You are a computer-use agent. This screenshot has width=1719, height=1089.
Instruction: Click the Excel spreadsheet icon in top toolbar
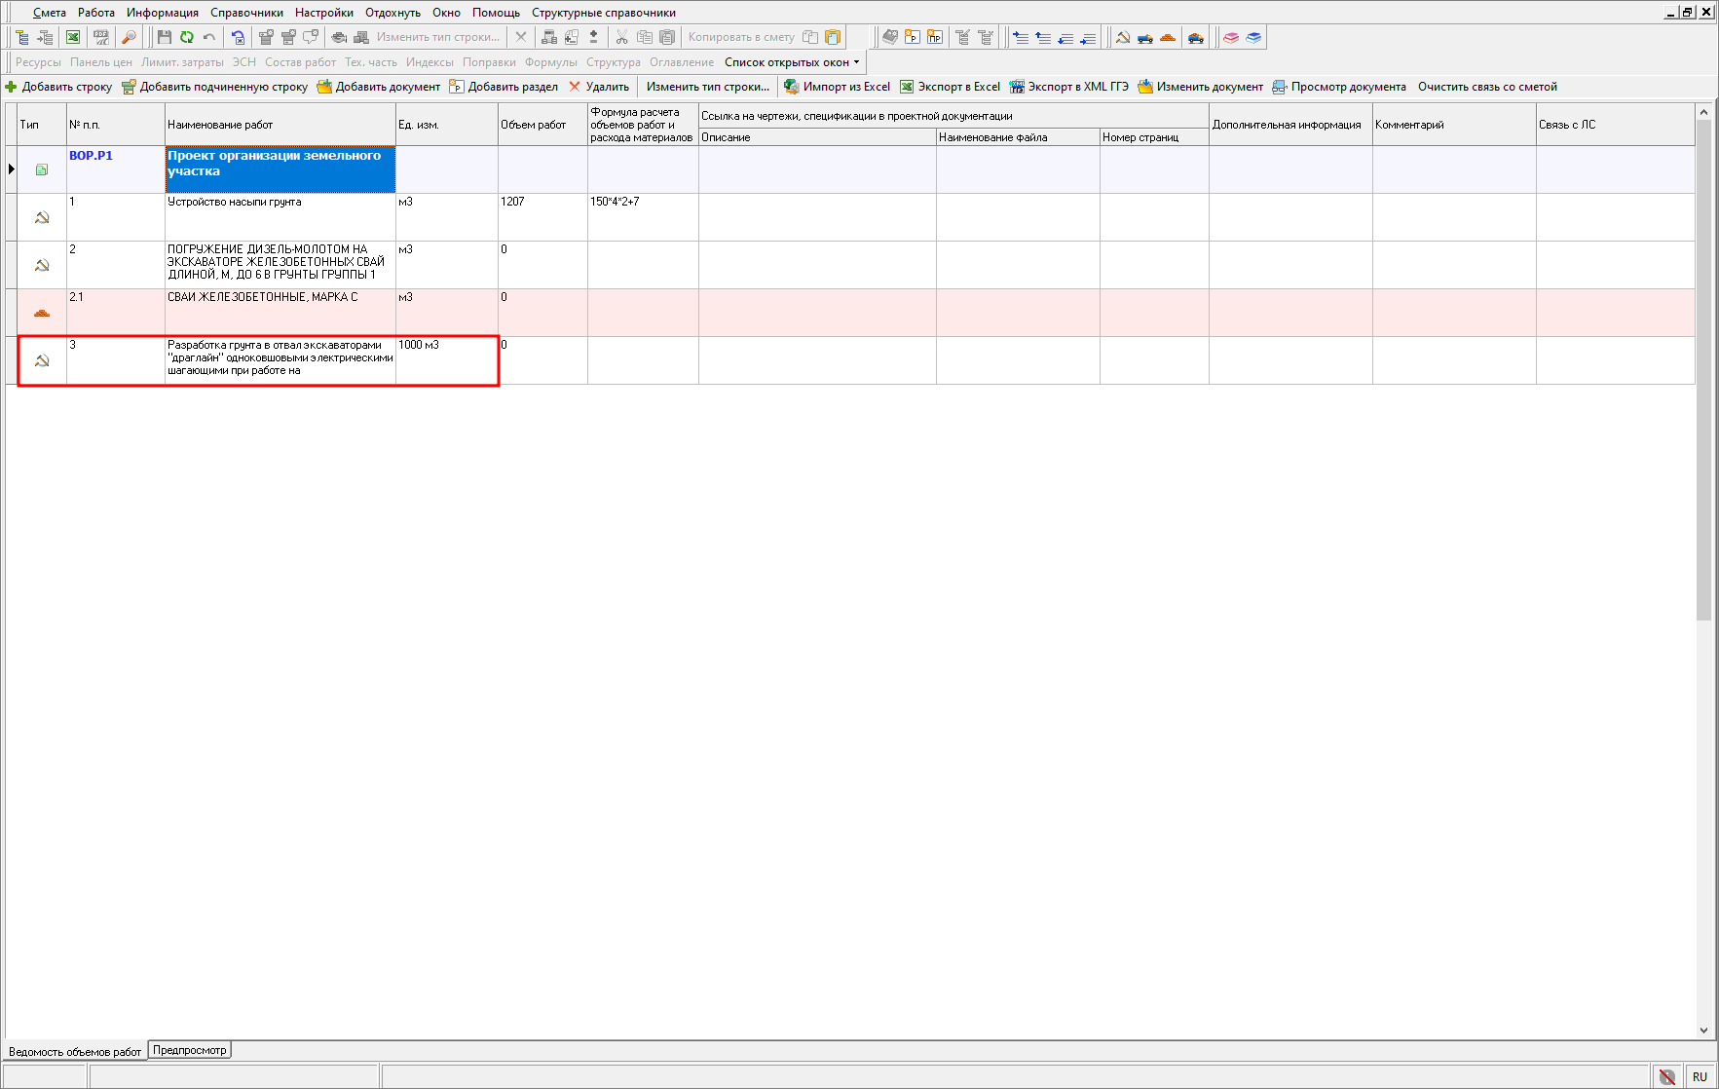[x=73, y=37]
